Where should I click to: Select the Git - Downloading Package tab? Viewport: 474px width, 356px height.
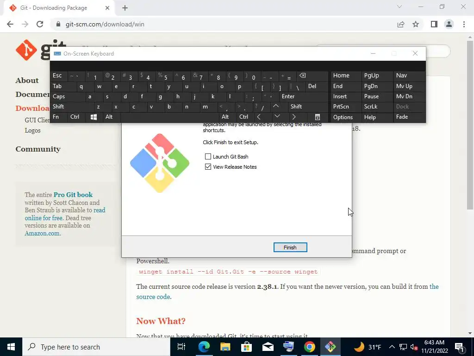coord(59,8)
